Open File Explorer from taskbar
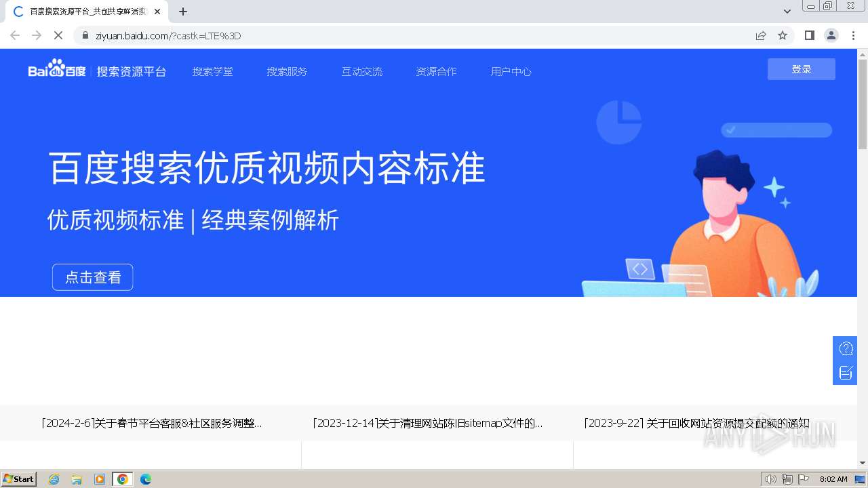 click(x=77, y=479)
